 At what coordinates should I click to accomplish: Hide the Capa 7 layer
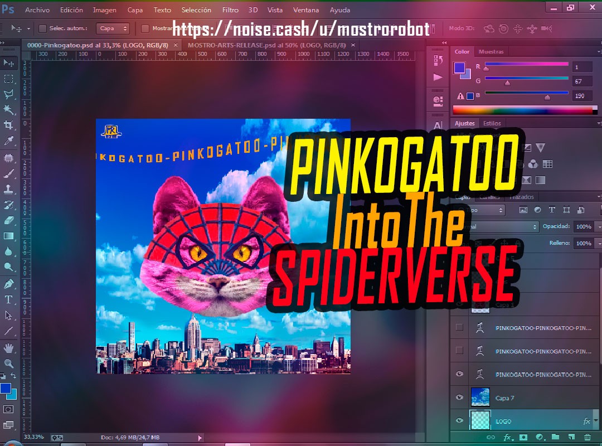(x=459, y=397)
